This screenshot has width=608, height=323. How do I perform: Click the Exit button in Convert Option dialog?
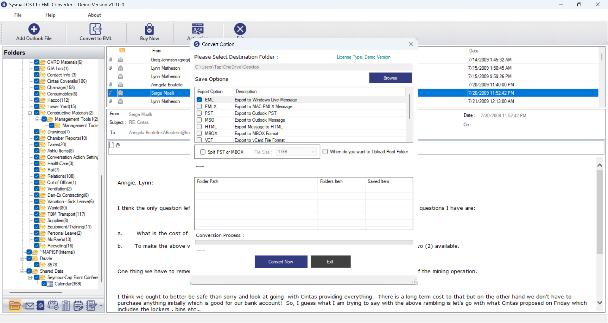[x=330, y=262]
